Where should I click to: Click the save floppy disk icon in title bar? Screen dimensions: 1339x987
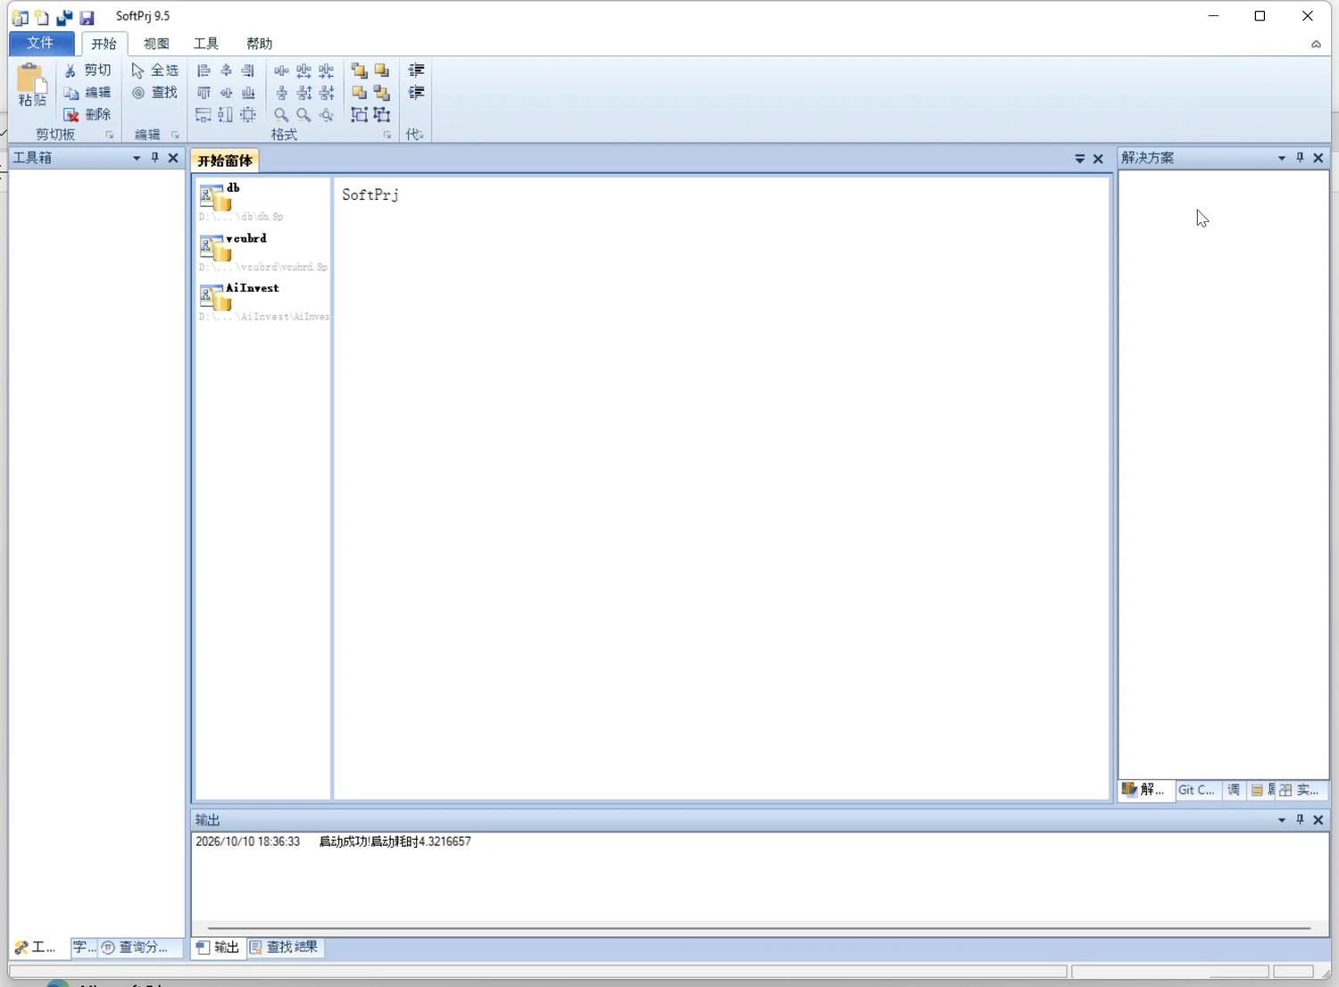(87, 17)
